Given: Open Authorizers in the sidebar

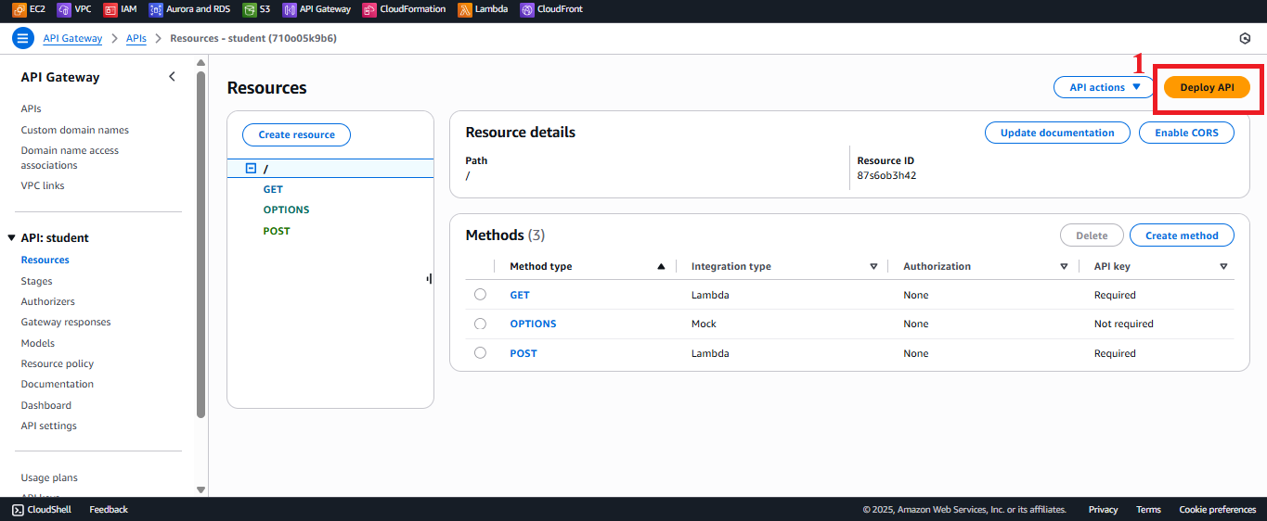Looking at the screenshot, I should [48, 301].
